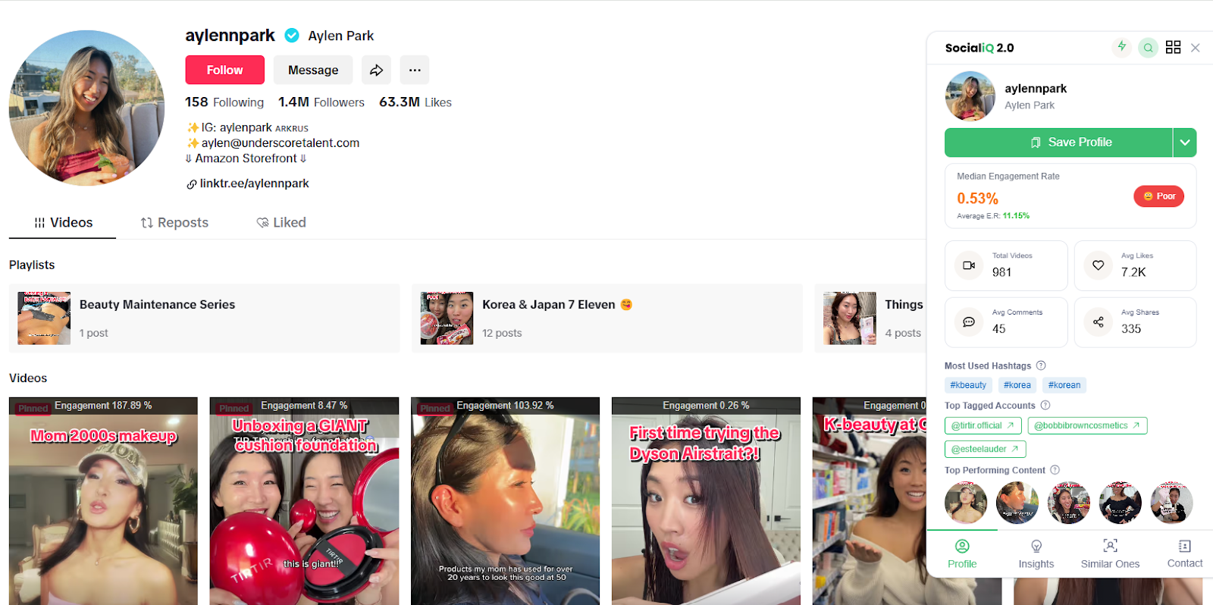Image resolution: width=1213 pixels, height=605 pixels.
Task: Click the link icon beside linktr.ee/aylennpark
Action: 192,184
